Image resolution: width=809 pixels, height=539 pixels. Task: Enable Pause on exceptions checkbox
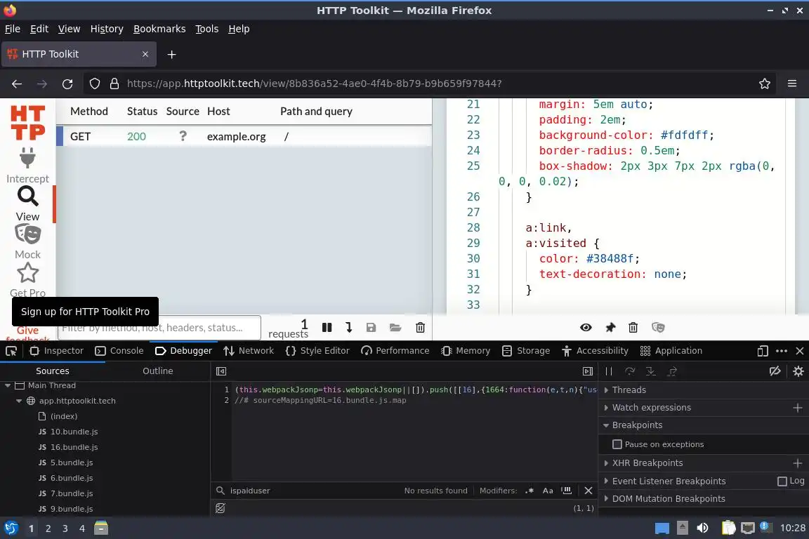(617, 444)
